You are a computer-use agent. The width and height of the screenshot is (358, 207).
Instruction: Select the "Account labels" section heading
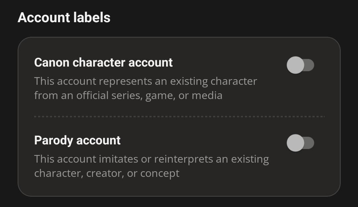click(64, 17)
